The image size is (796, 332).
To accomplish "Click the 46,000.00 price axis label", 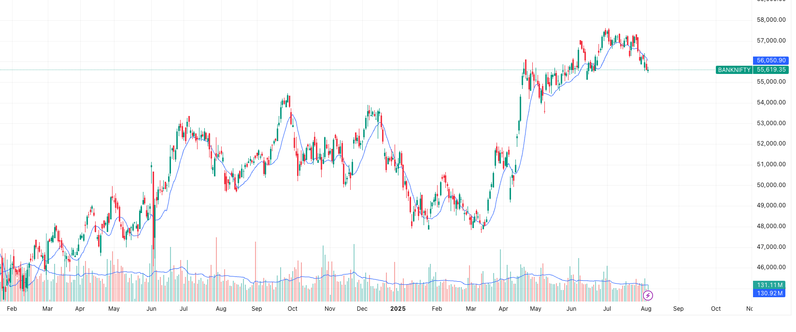I will [x=771, y=267].
